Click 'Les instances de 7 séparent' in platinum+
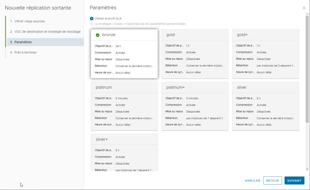The image size is (310, 190). (205, 118)
